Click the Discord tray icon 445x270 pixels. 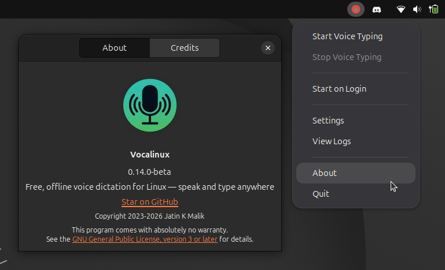point(377,10)
